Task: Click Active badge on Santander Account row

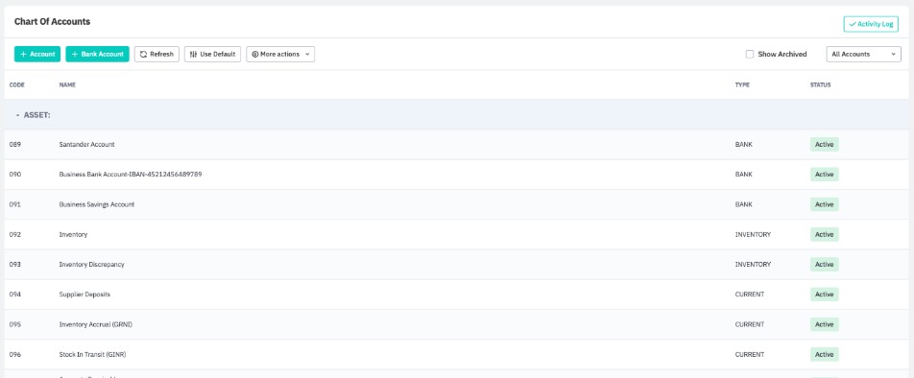Action: coord(824,145)
